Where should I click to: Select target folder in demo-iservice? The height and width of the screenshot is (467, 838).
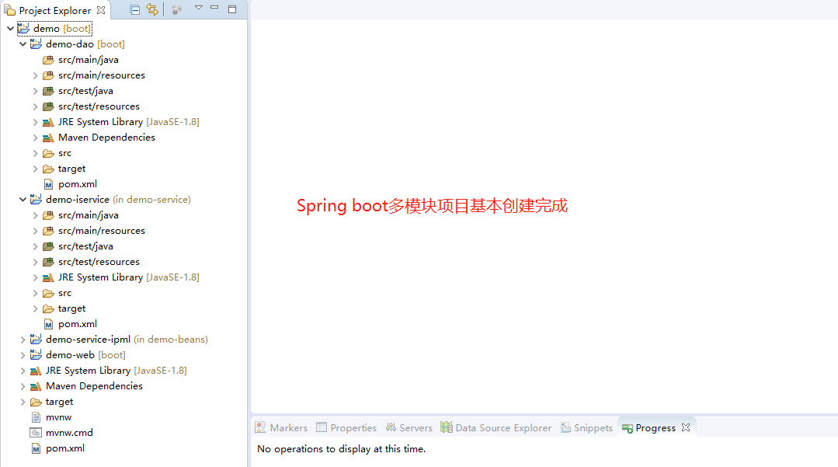pos(71,308)
